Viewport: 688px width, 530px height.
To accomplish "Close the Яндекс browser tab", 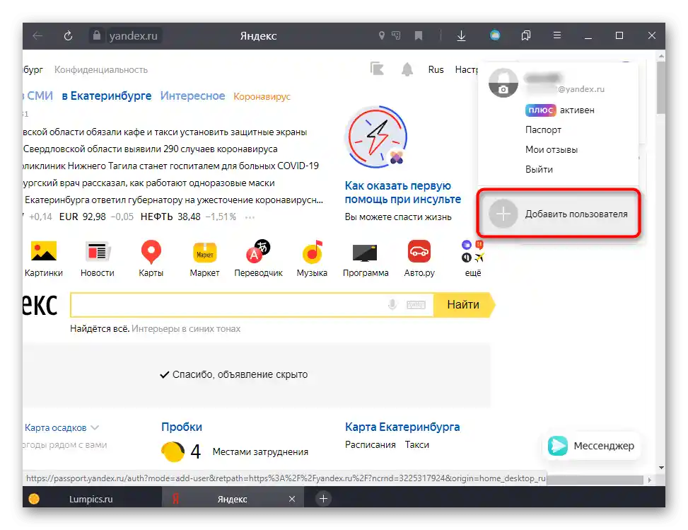I will tap(292, 499).
